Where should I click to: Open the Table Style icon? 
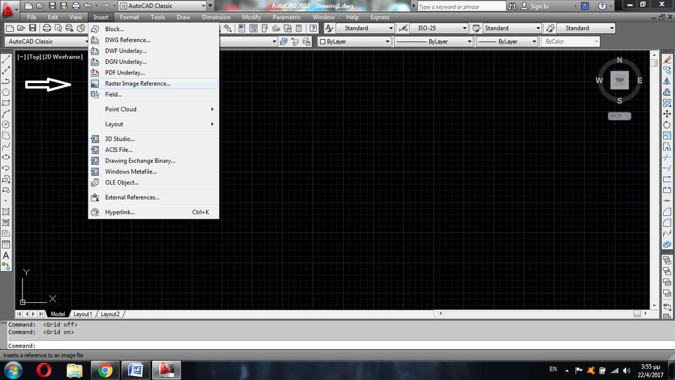[477, 28]
